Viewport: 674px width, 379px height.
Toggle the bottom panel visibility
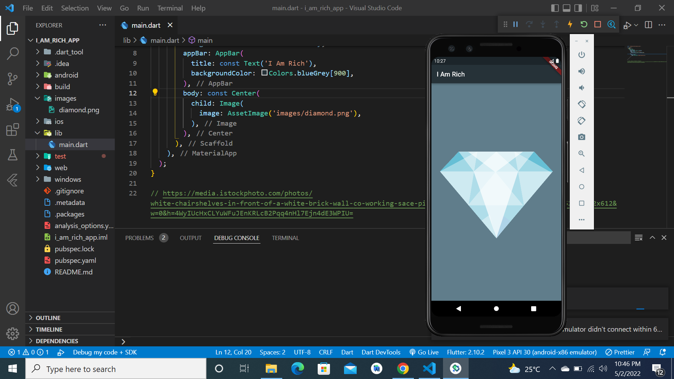pos(567,8)
